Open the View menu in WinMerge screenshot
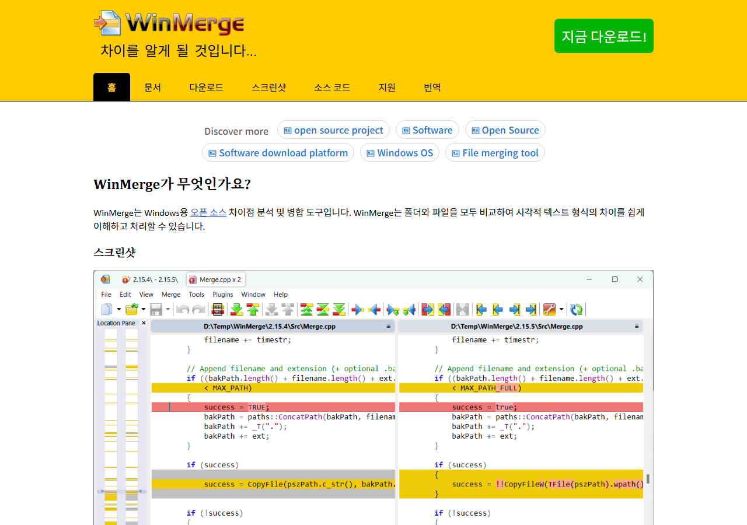Image resolution: width=747 pixels, height=525 pixels. click(146, 295)
